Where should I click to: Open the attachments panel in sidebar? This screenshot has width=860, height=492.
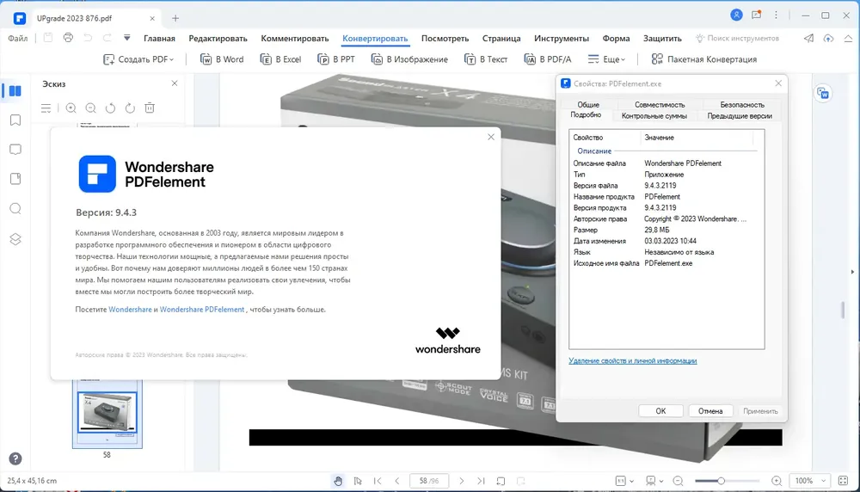click(15, 179)
